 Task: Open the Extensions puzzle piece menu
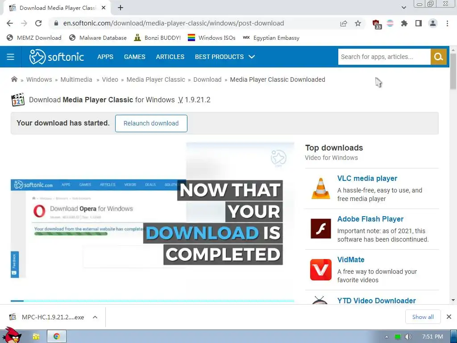(x=404, y=23)
